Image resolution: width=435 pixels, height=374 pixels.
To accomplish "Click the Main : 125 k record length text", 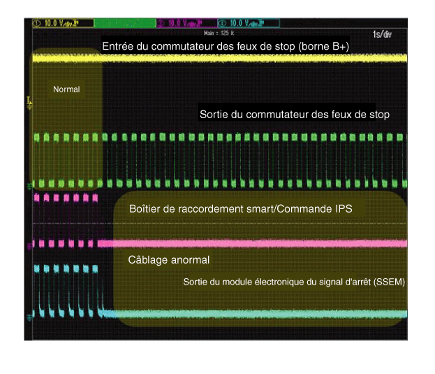I will click(x=219, y=33).
